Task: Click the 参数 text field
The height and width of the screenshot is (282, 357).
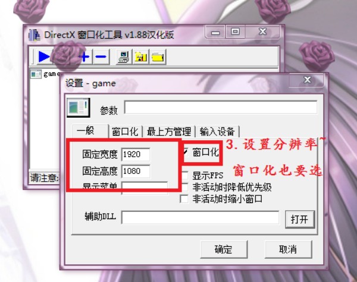Action: coord(220,107)
